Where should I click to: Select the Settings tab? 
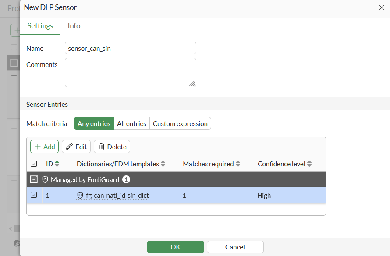coord(40,26)
